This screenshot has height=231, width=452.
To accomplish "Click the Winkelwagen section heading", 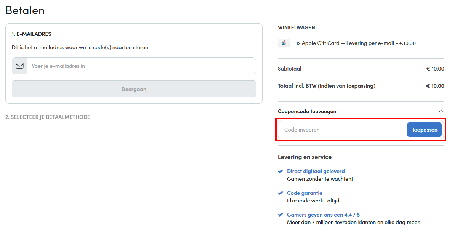I will [296, 27].
